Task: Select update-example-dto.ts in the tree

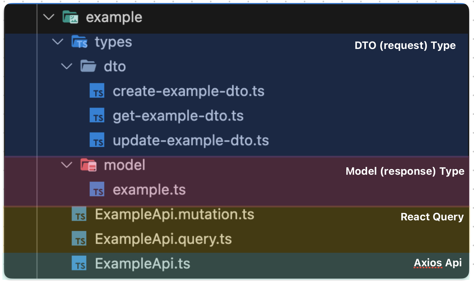Action: coord(191,140)
